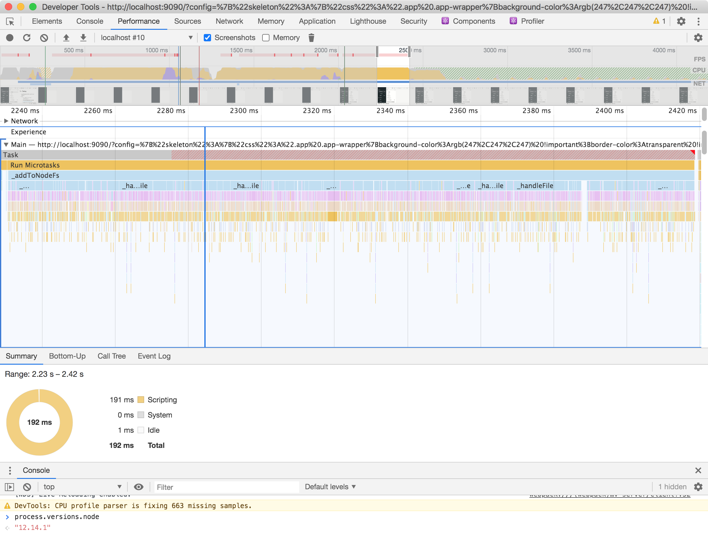The width and height of the screenshot is (708, 533).
Task: Toggle the live expression eye icon
Action: click(x=138, y=487)
